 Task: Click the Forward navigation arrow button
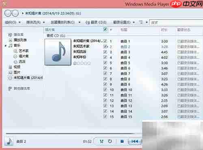(15, 13)
